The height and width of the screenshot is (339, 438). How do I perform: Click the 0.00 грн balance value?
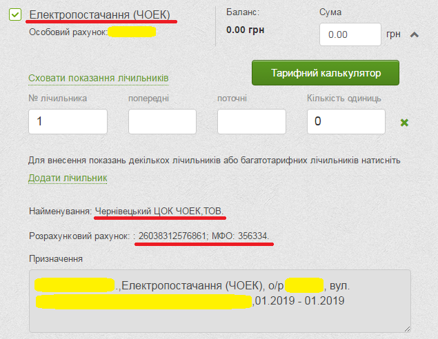[x=245, y=30]
